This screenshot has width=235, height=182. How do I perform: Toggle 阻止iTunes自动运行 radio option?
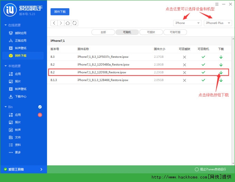click(197, 169)
